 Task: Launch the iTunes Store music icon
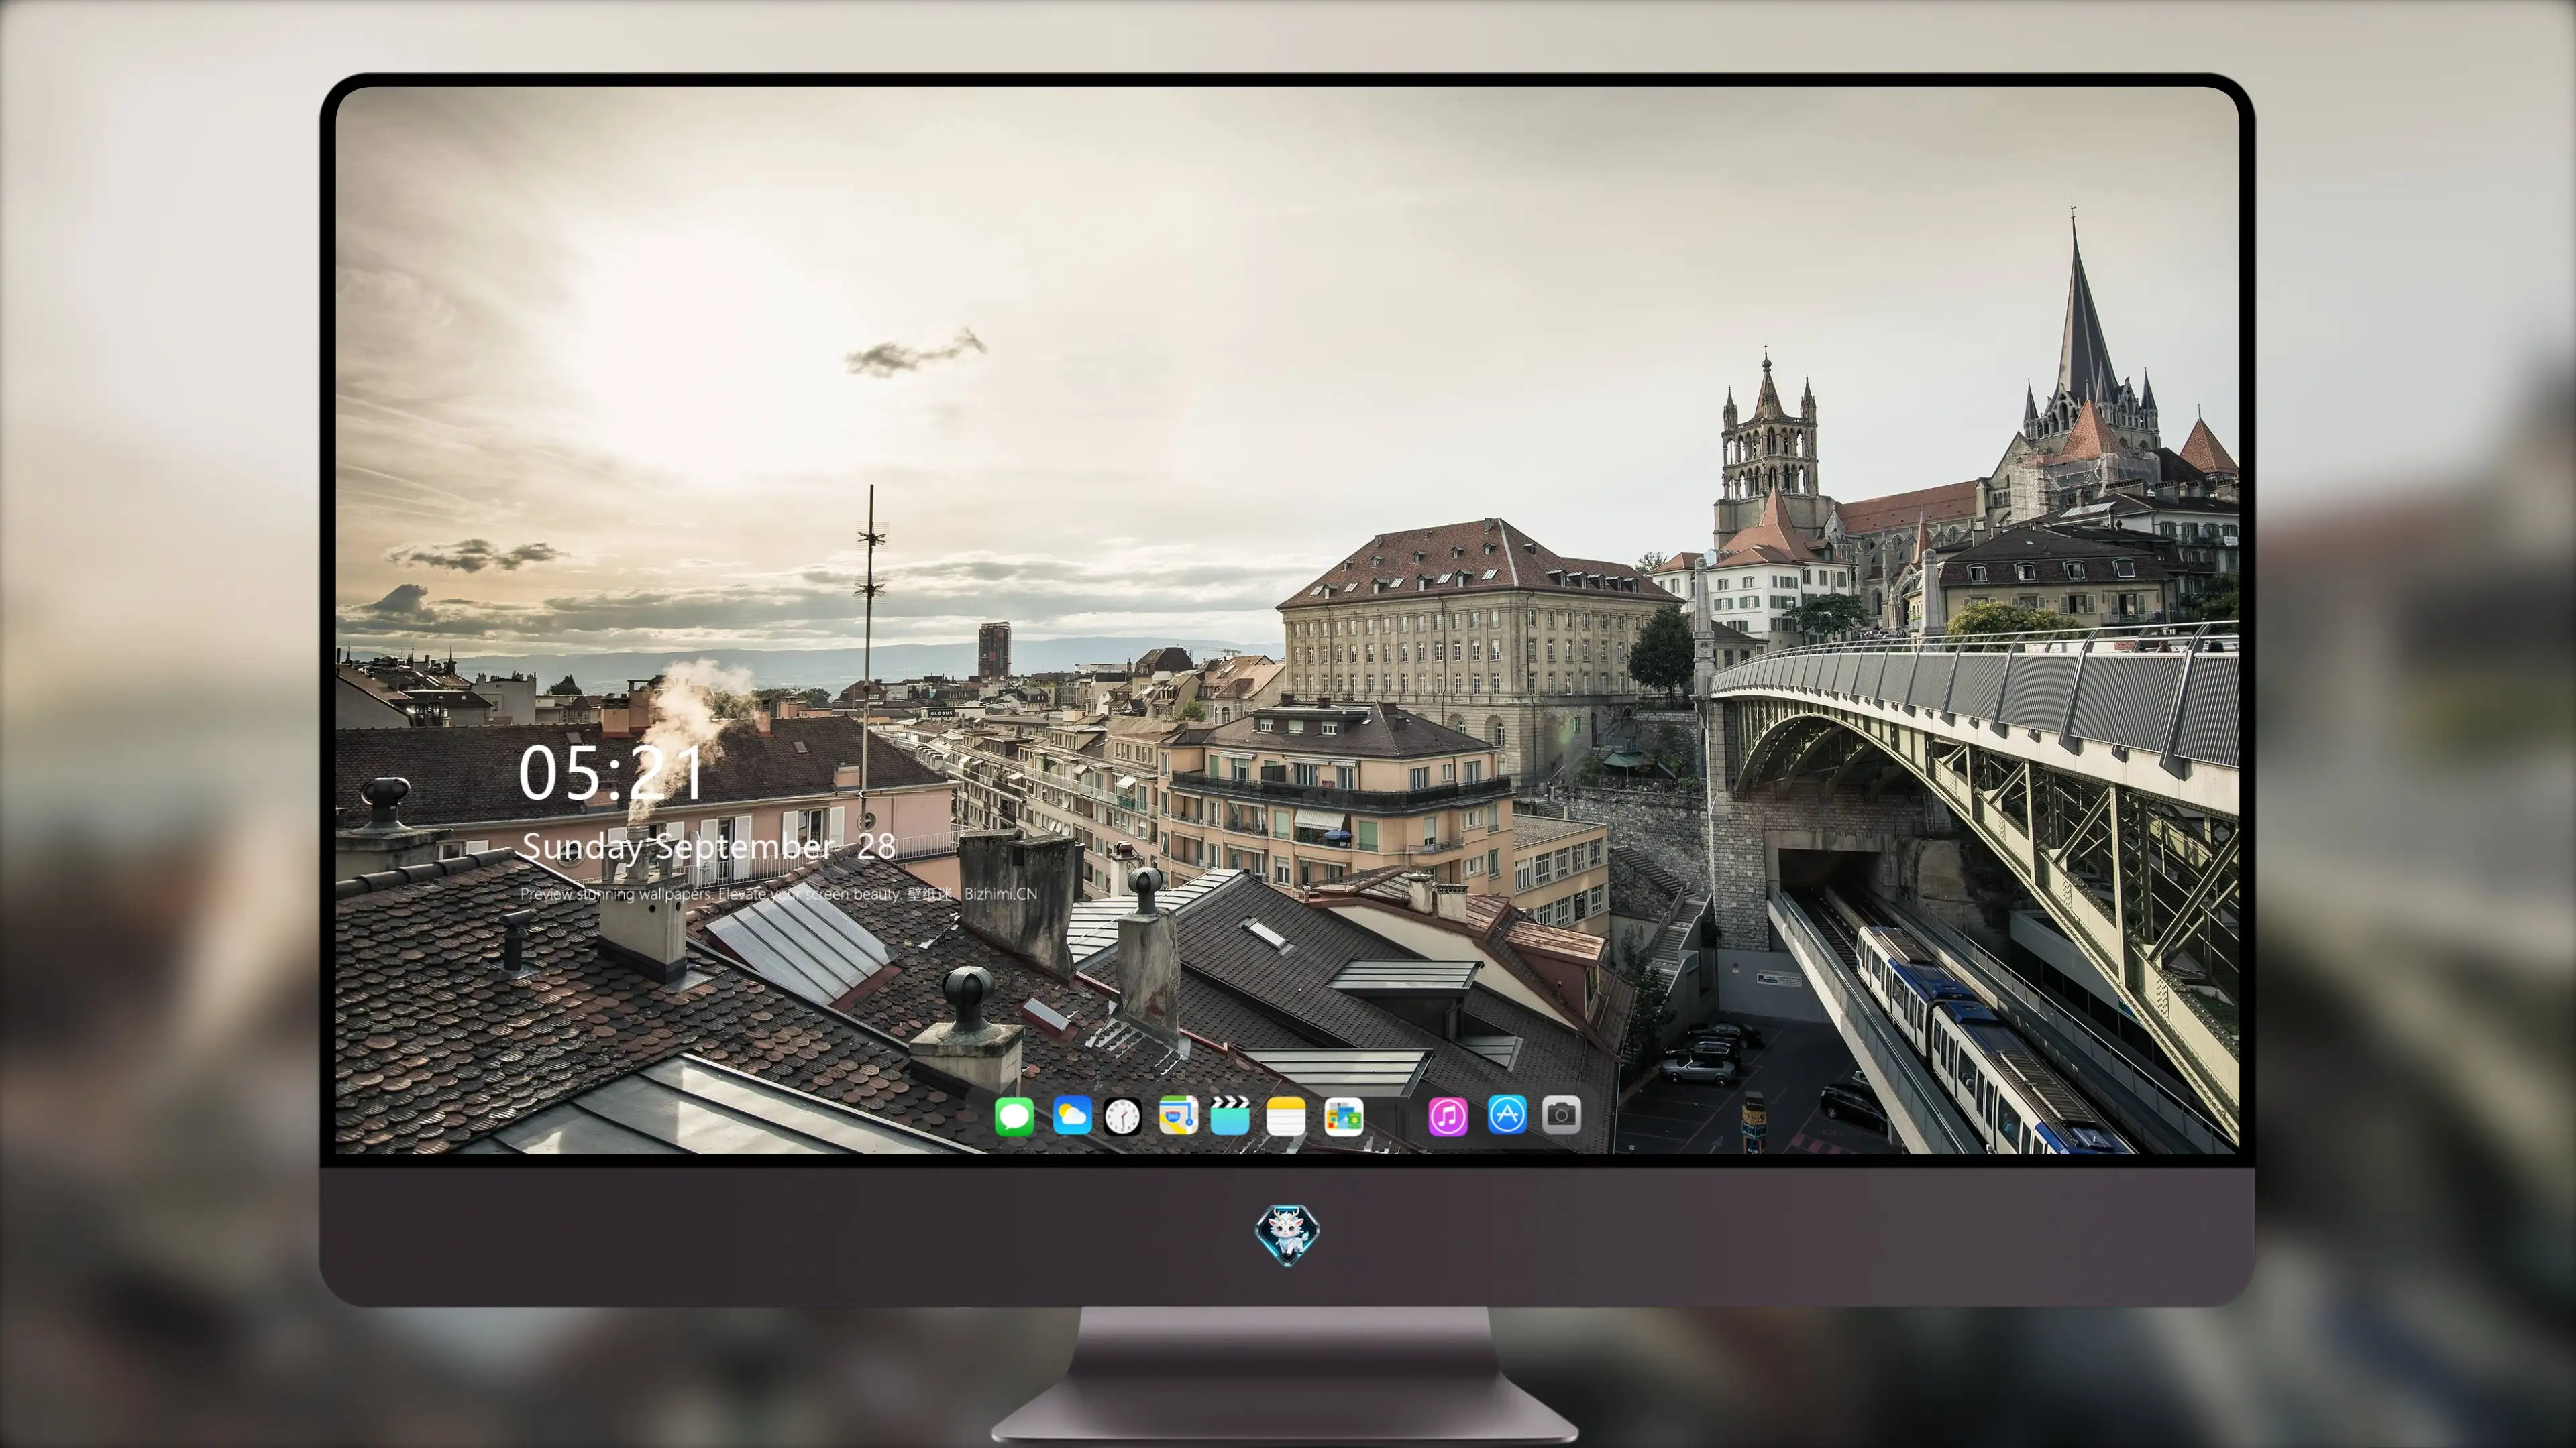1448,1116
